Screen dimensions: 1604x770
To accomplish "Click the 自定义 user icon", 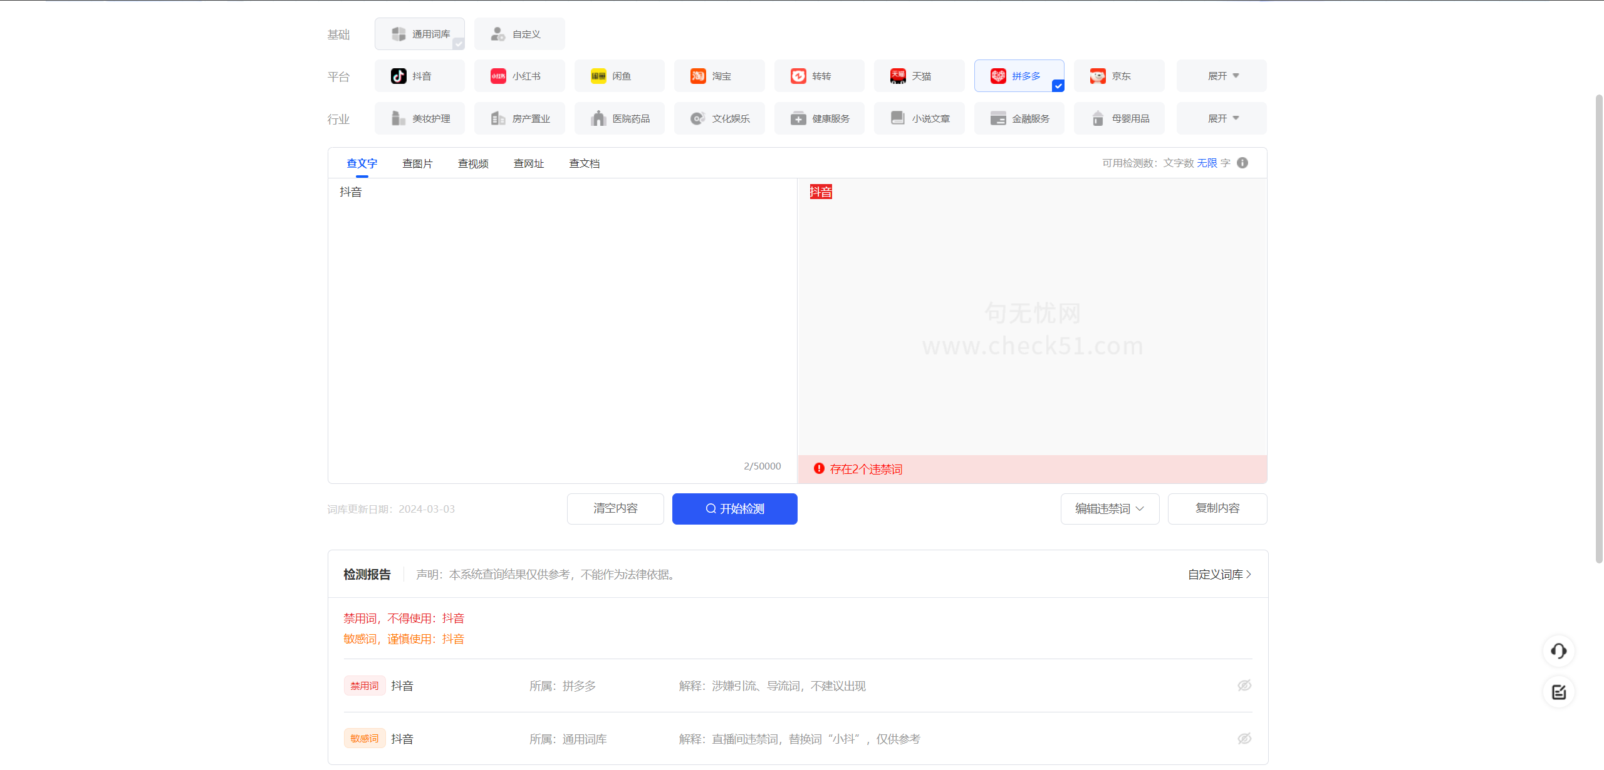I will point(498,34).
